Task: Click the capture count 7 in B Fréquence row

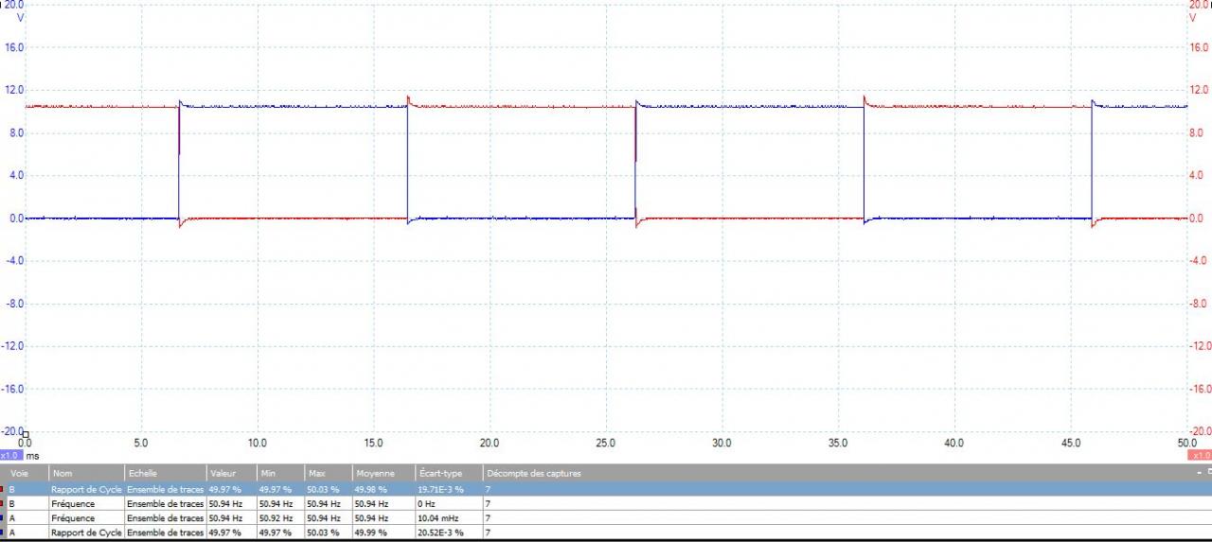Action: 489,504
